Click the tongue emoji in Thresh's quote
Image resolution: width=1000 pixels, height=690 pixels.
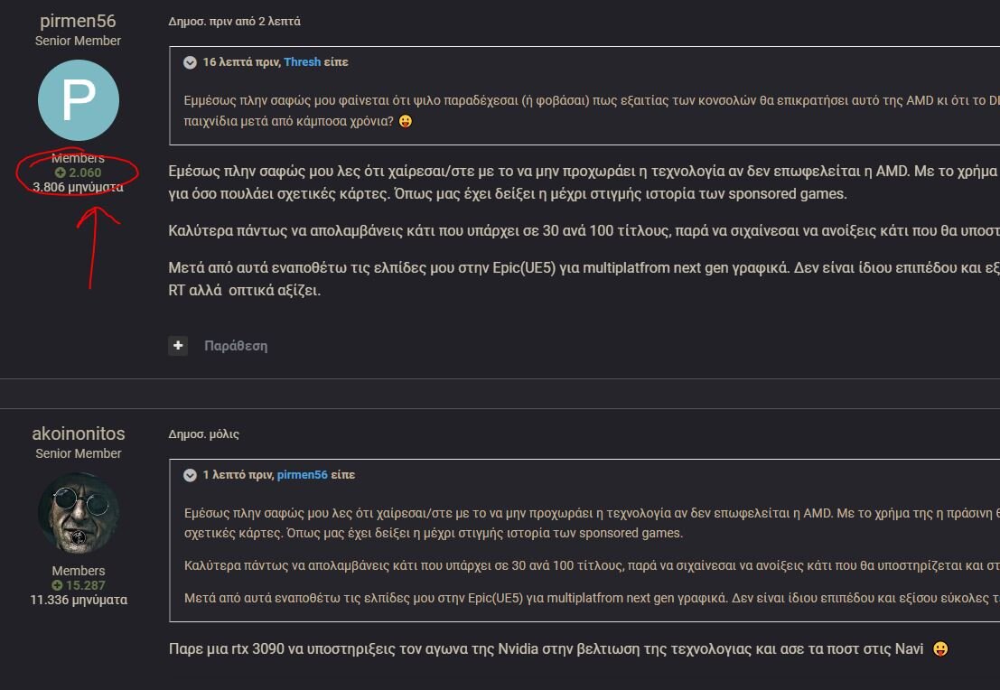click(405, 121)
